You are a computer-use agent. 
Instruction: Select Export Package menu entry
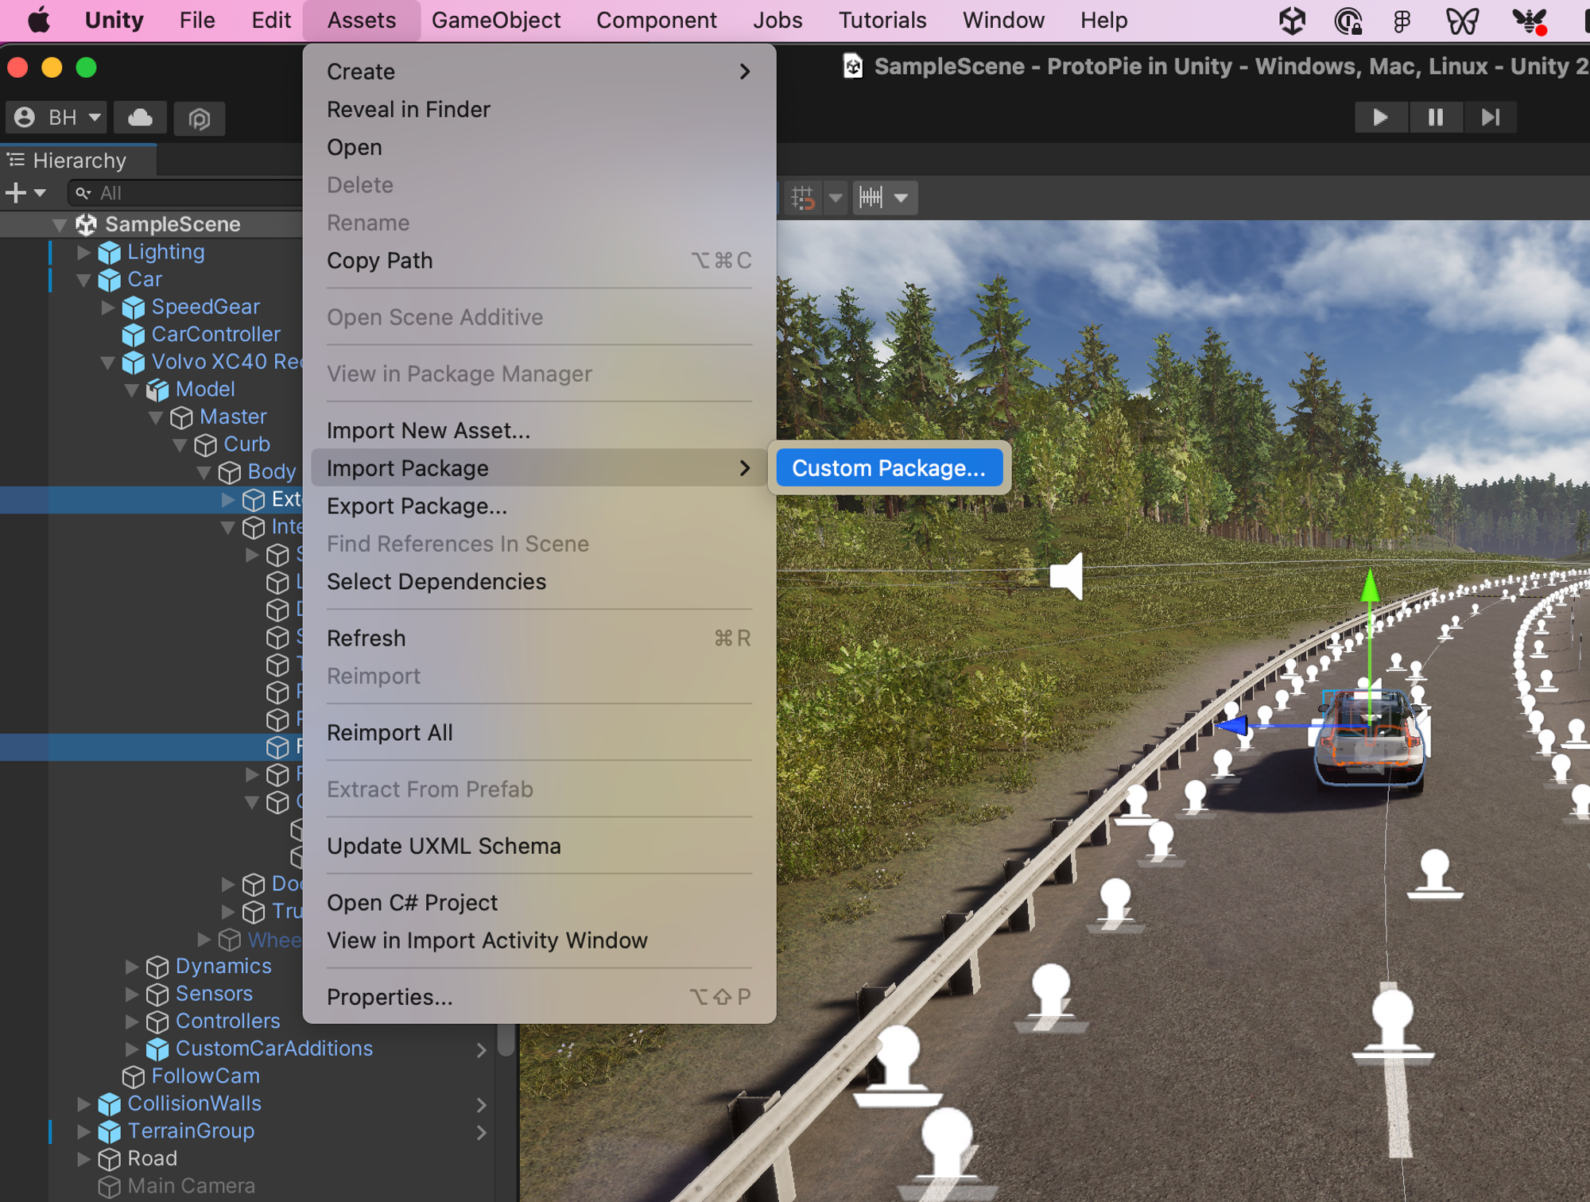pyautogui.click(x=417, y=506)
